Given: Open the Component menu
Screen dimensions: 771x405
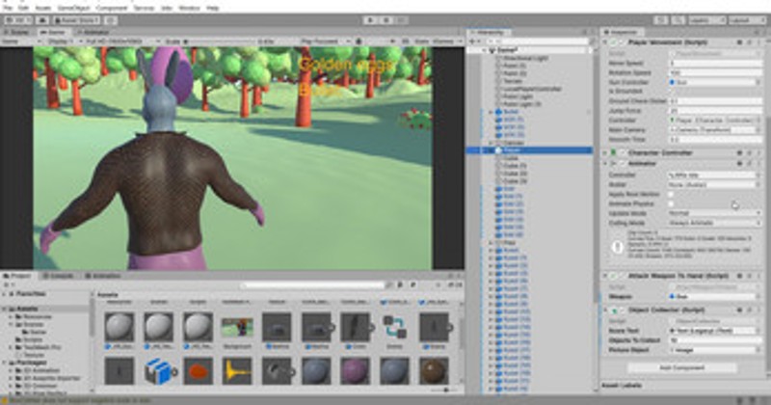Looking at the screenshot, I should click(x=112, y=8).
